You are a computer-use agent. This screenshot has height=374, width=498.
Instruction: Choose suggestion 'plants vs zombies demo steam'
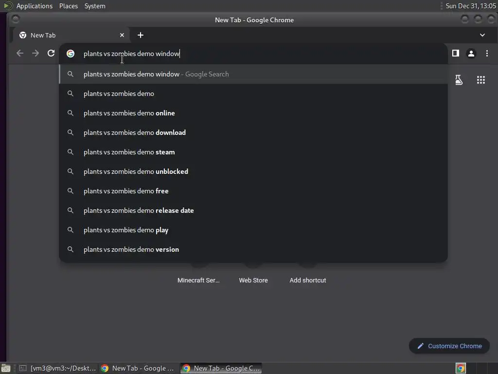[x=253, y=152]
